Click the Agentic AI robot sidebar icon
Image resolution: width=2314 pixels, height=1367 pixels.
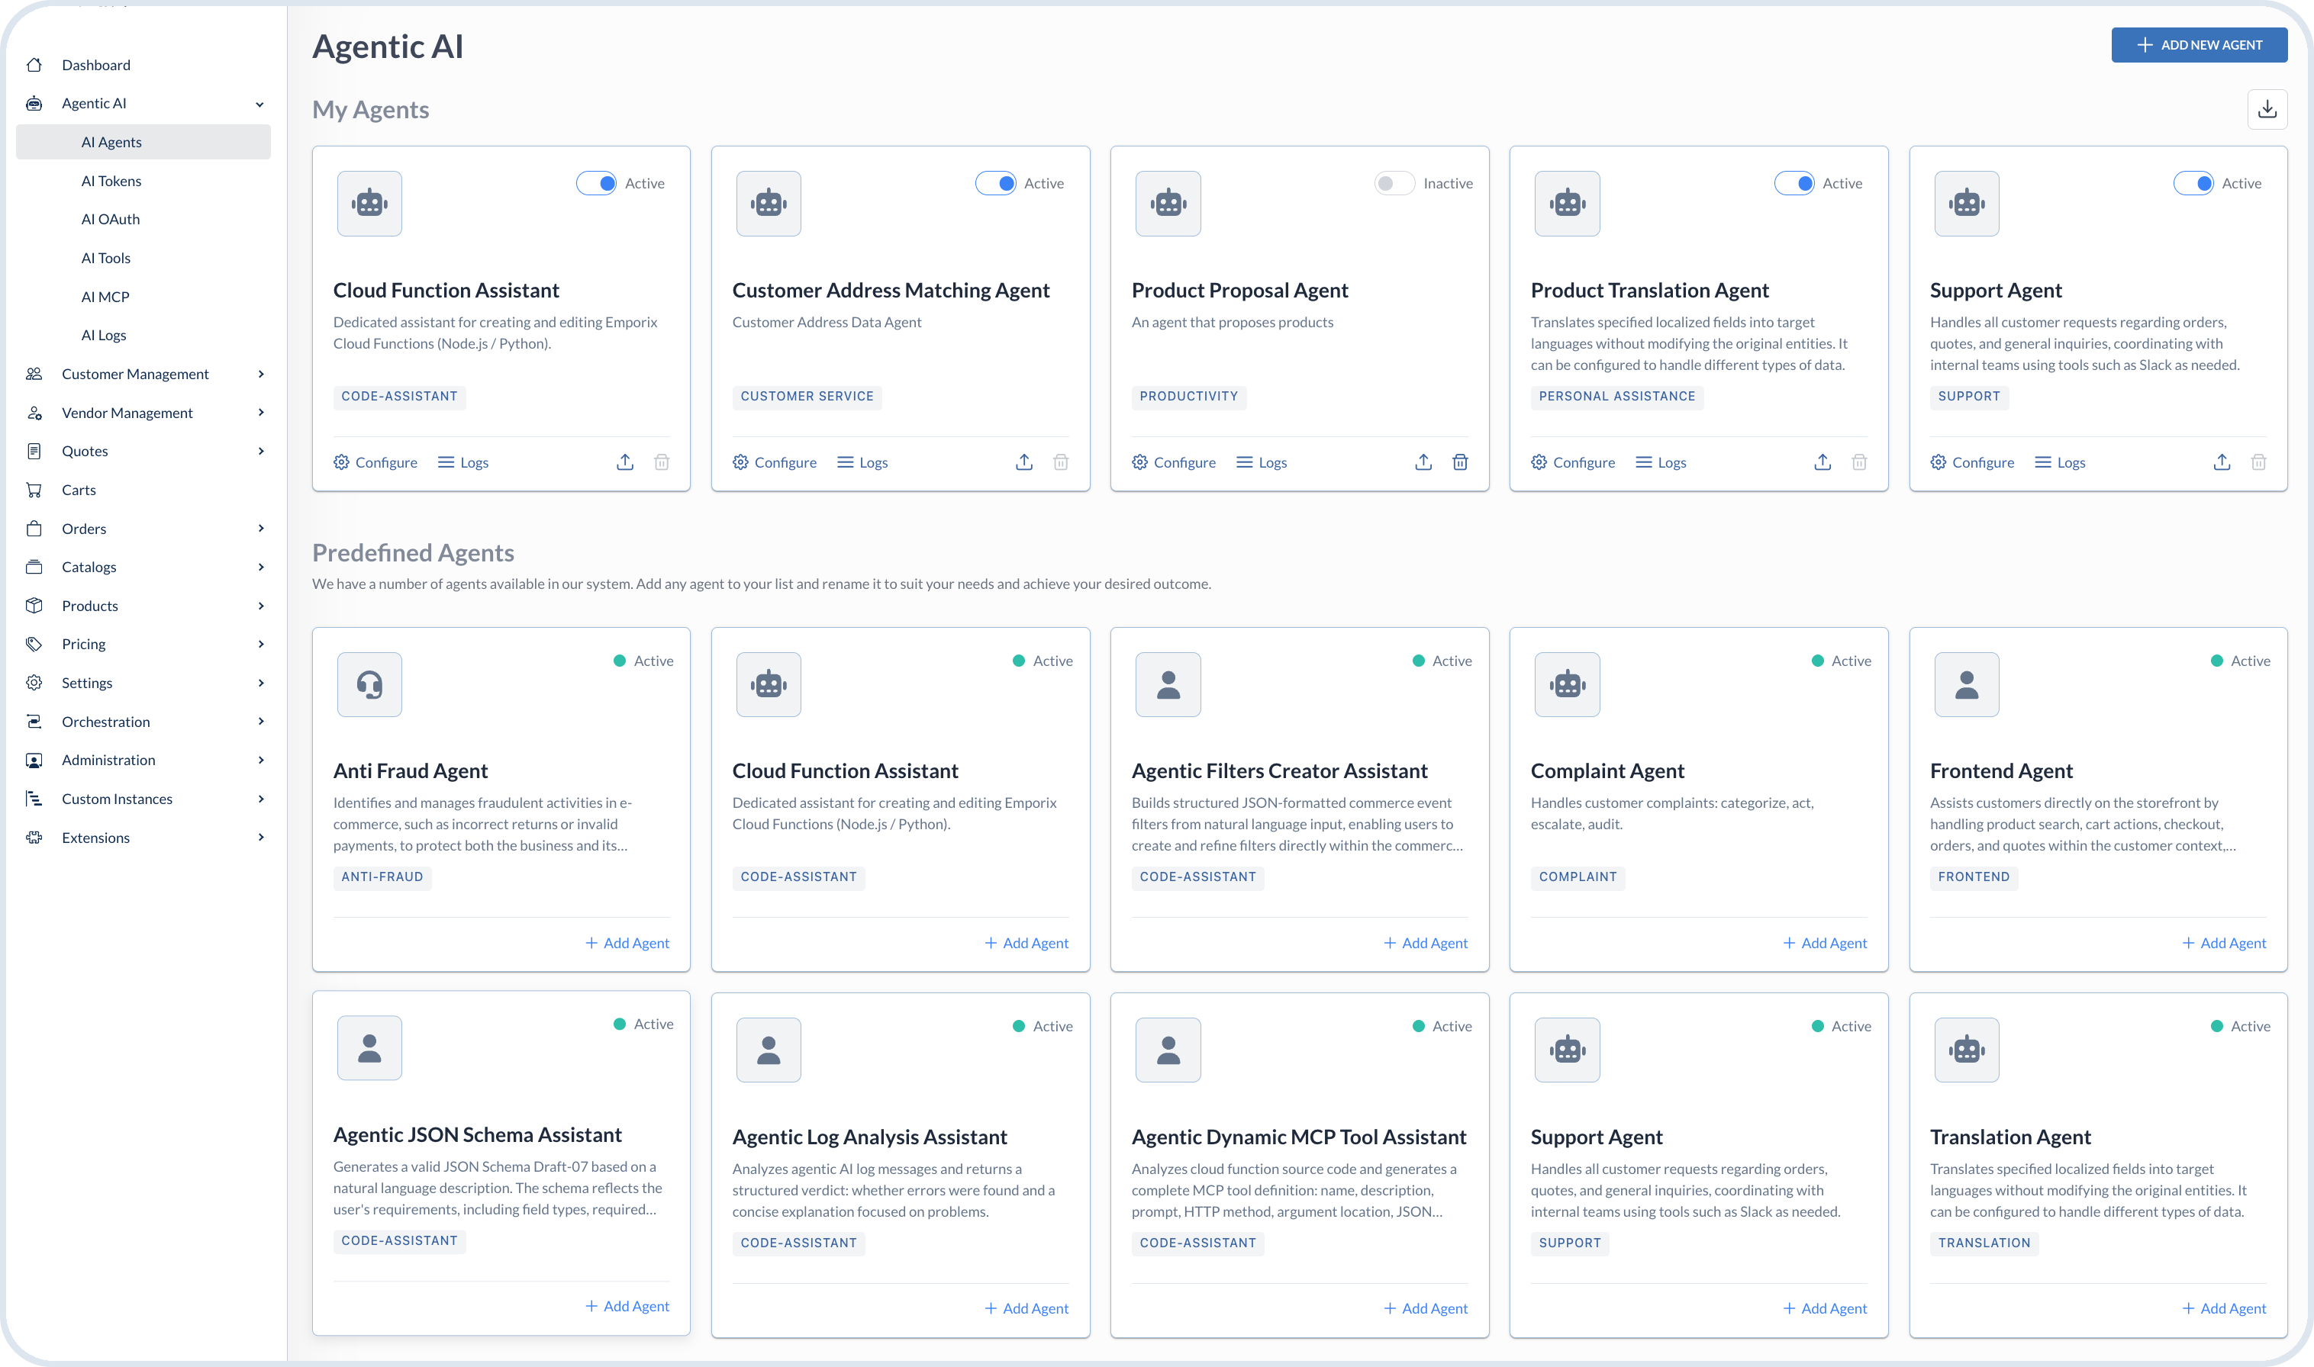tap(34, 103)
